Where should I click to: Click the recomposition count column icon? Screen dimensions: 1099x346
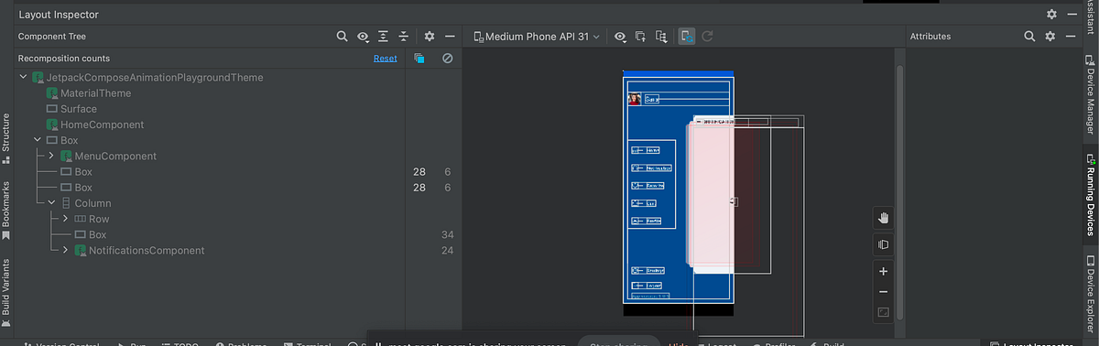coord(419,59)
